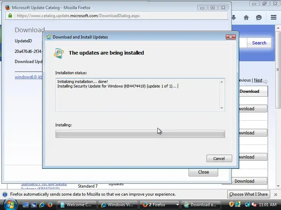281x210 pixels.
Task: Switch to the Welcome Center taskbar item
Action: (77, 205)
